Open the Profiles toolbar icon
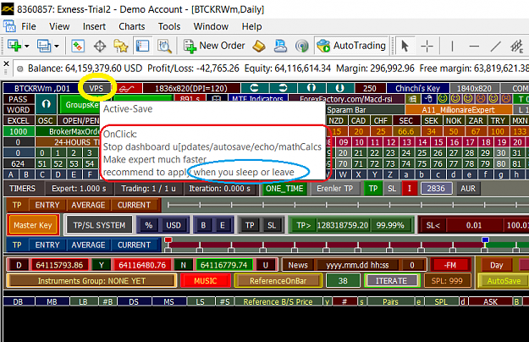Image resolution: width=529 pixels, height=342 pixels. (x=44, y=46)
